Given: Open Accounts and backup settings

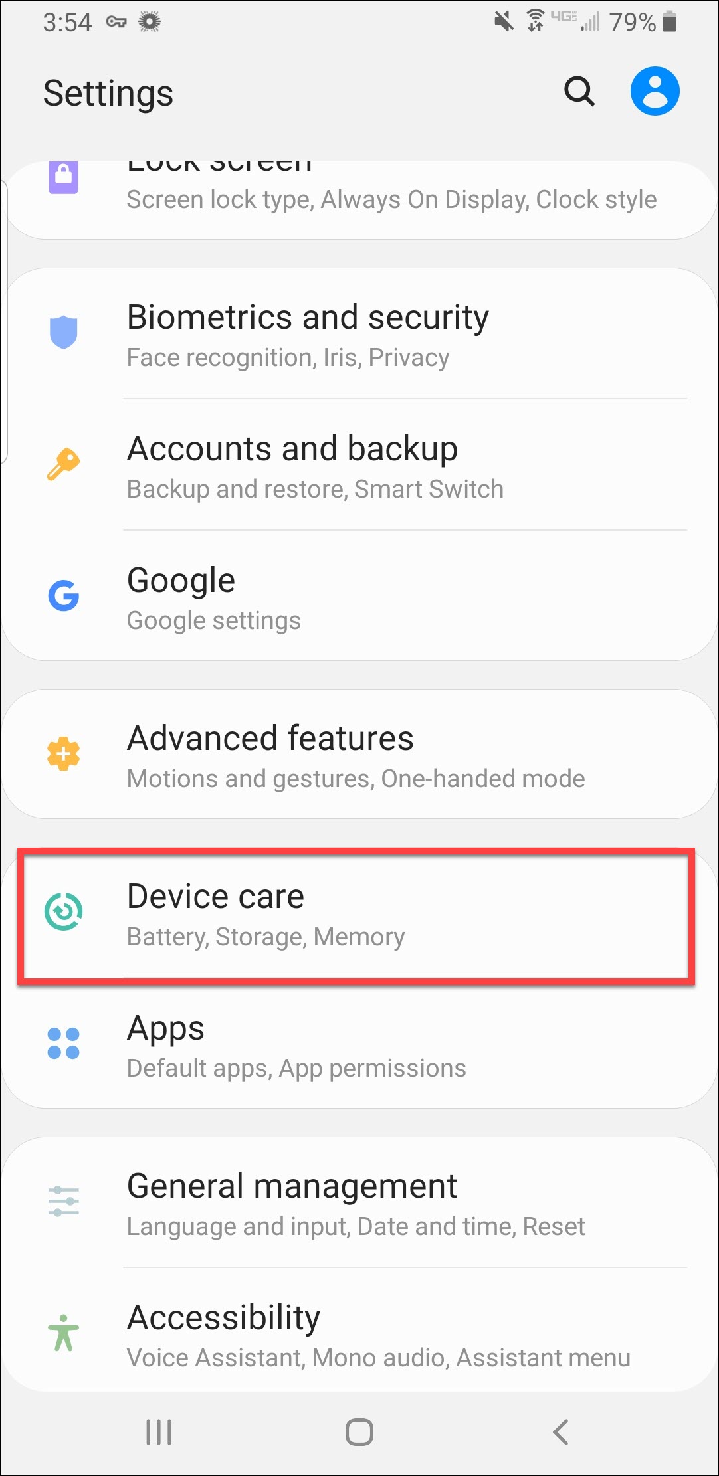Looking at the screenshot, I should click(x=359, y=464).
